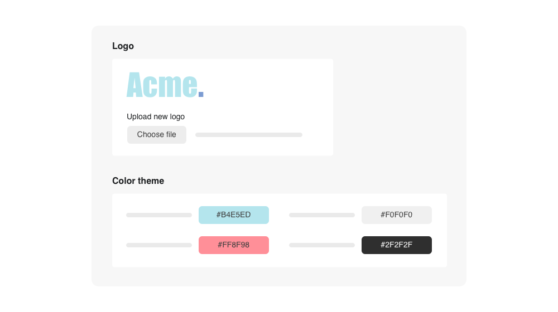Click the blue period in Acme logo
Image resolution: width=558 pixels, height=312 pixels.
(201, 94)
